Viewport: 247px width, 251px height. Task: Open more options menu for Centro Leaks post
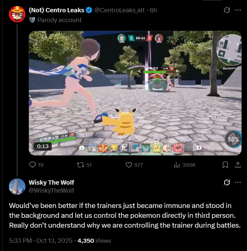pos(238,10)
